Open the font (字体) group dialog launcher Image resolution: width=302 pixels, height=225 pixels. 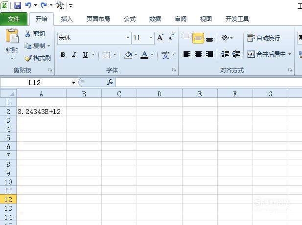coord(174,70)
